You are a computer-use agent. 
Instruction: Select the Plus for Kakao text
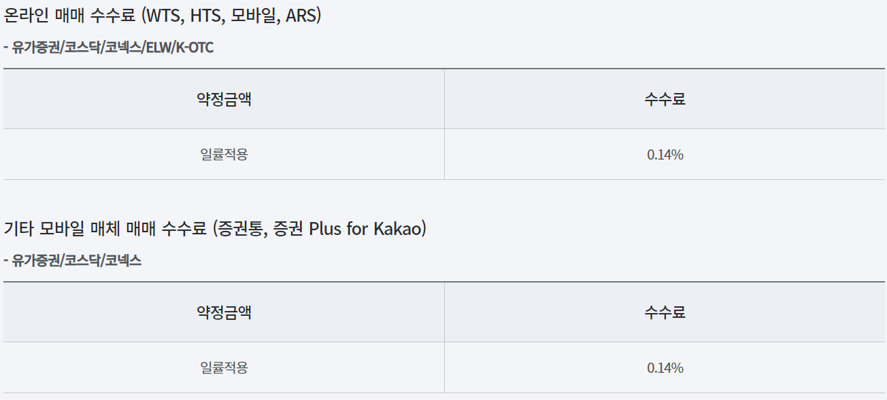coord(365,228)
